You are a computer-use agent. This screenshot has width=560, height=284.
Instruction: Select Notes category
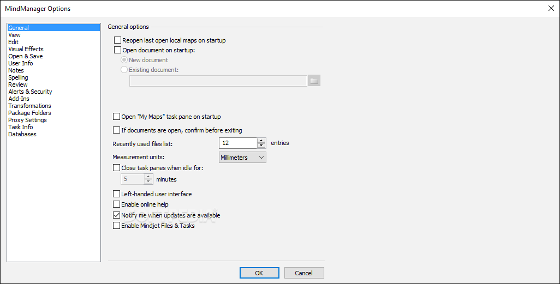click(x=54, y=70)
